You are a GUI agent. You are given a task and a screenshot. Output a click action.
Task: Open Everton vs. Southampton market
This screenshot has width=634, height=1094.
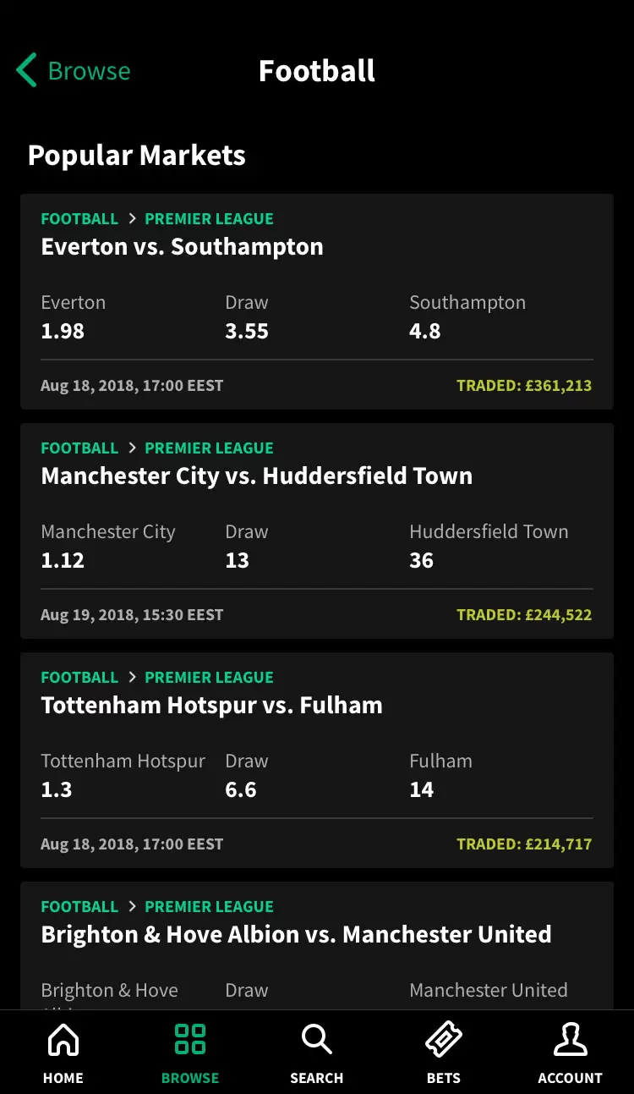[x=182, y=247]
